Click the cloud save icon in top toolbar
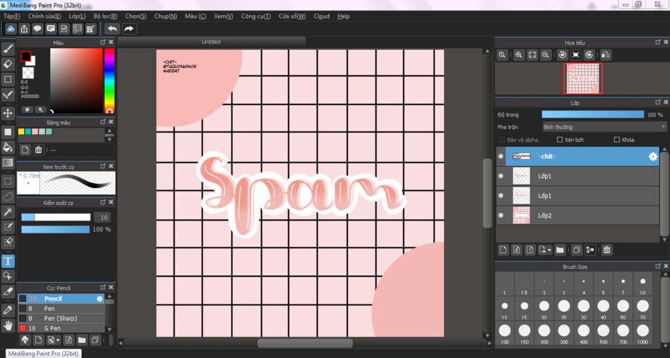Screen dimensions: 670x358 (x=10, y=29)
